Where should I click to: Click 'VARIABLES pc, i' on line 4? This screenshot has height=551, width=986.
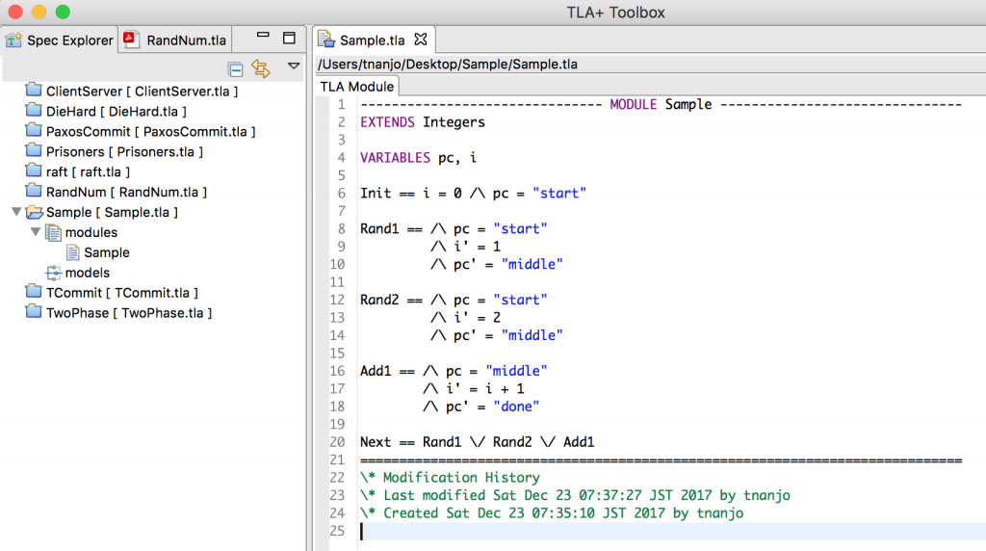click(418, 157)
